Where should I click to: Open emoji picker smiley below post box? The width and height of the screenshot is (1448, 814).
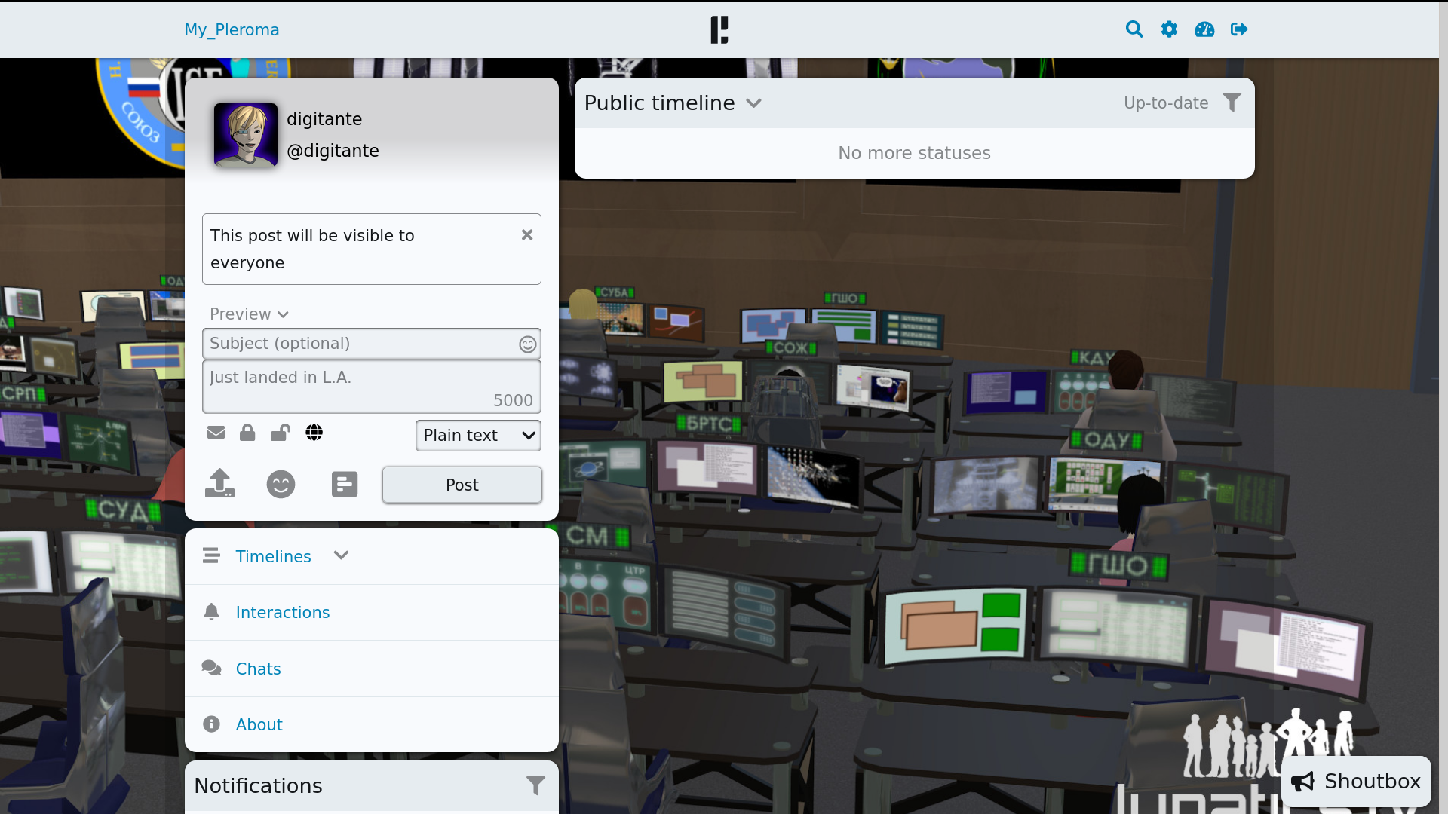click(281, 484)
